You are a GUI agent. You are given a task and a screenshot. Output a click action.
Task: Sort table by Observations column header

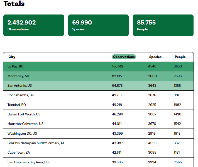point(124,57)
